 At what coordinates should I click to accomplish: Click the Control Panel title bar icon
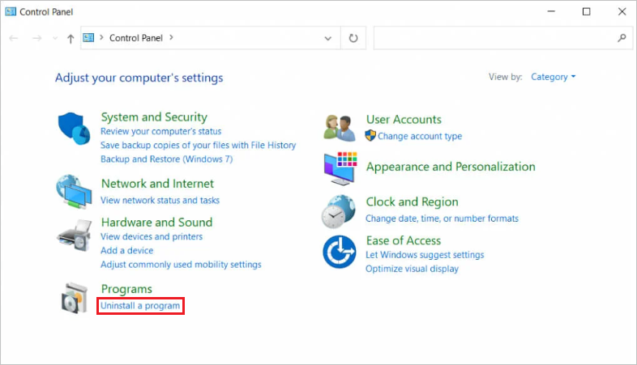point(11,11)
